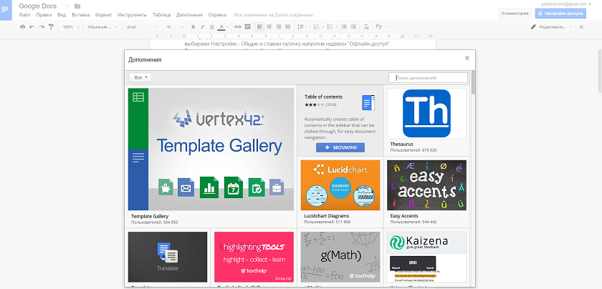Click the Table of contents star rating
This screenshot has width=602, height=289.
click(x=315, y=104)
